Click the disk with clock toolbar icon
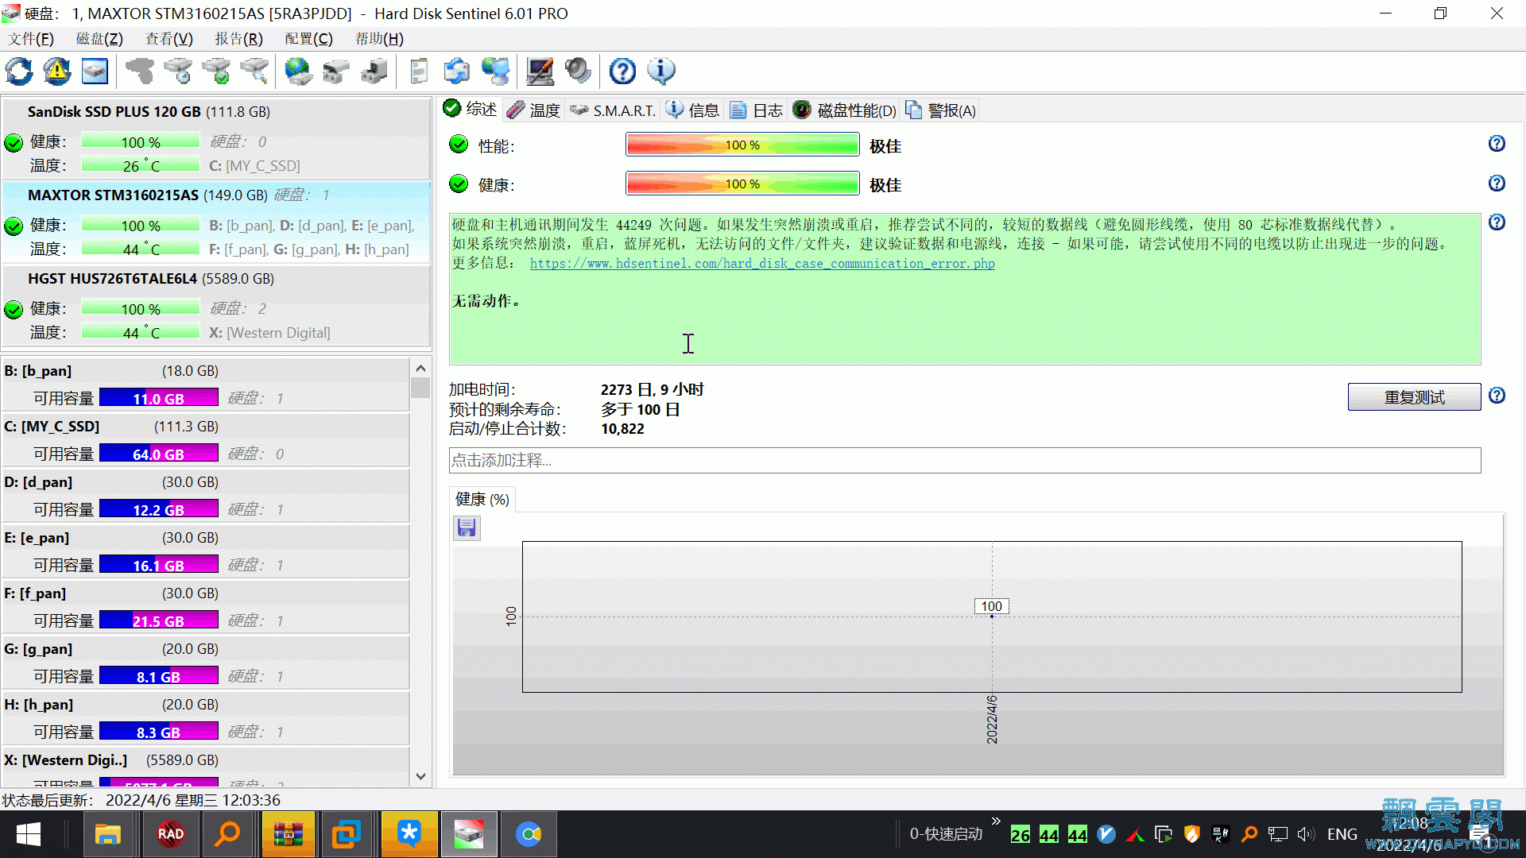Image resolution: width=1526 pixels, height=858 pixels. [178, 71]
